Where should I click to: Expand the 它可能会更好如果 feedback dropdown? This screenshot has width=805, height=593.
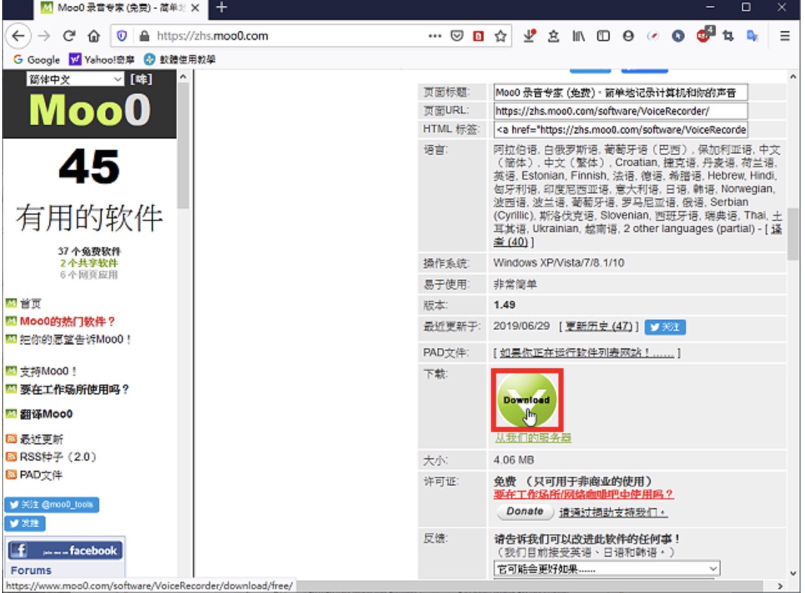607,569
